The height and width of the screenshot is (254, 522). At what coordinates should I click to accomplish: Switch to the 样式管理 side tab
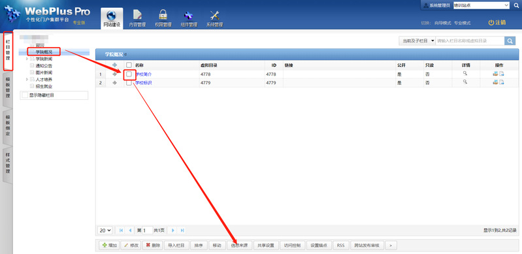8,163
